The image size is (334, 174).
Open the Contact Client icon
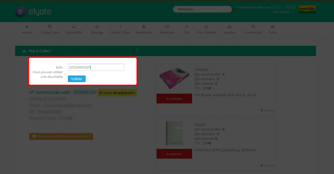[x=120, y=27]
